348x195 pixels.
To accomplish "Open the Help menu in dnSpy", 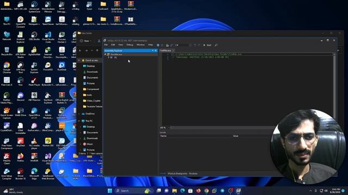I will [151, 45].
